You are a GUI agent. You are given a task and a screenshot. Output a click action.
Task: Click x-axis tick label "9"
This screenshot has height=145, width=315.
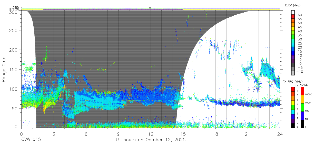click(x=118, y=134)
